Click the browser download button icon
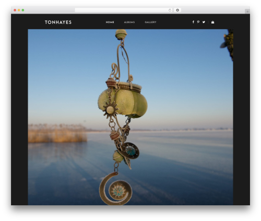Image resolution: width=261 pixels, height=221 pixels. (x=177, y=10)
